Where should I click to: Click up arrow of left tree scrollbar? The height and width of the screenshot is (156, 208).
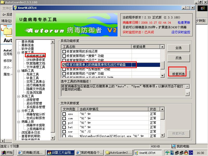click(53, 42)
